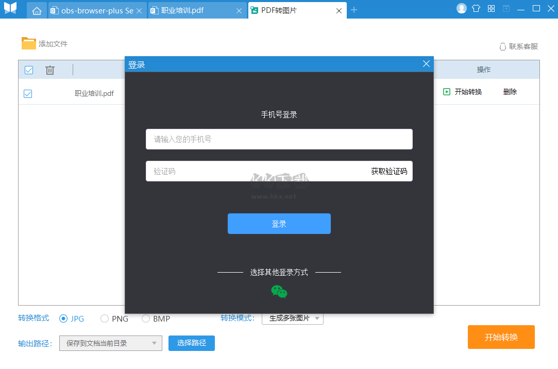Click 获取验证码 to get verification code
Viewport: 558px width, 369px height.
390,171
